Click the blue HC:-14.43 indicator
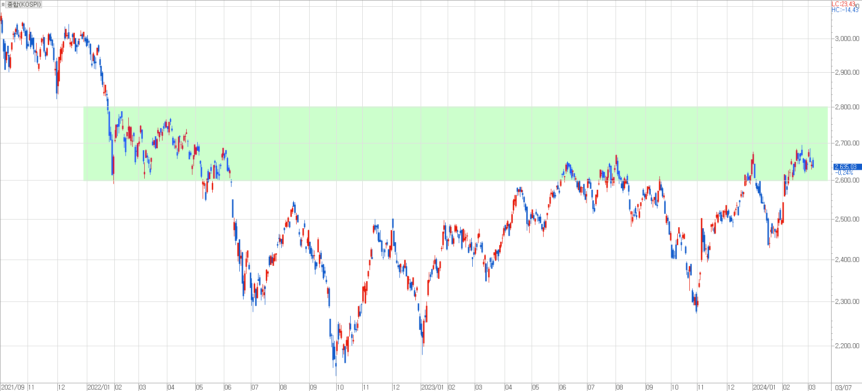 coord(845,10)
